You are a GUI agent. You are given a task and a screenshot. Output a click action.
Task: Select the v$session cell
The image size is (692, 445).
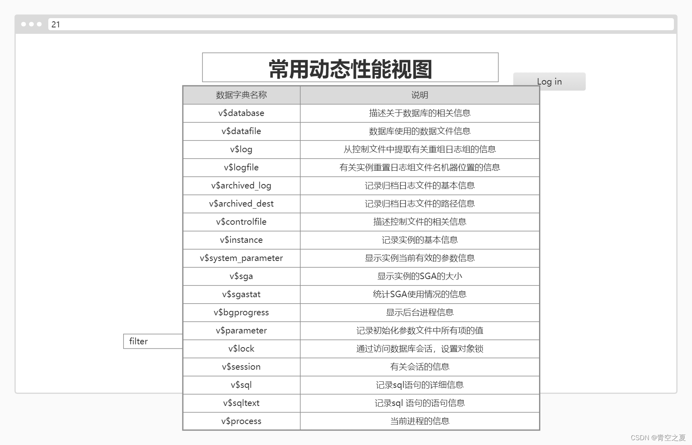coord(242,367)
